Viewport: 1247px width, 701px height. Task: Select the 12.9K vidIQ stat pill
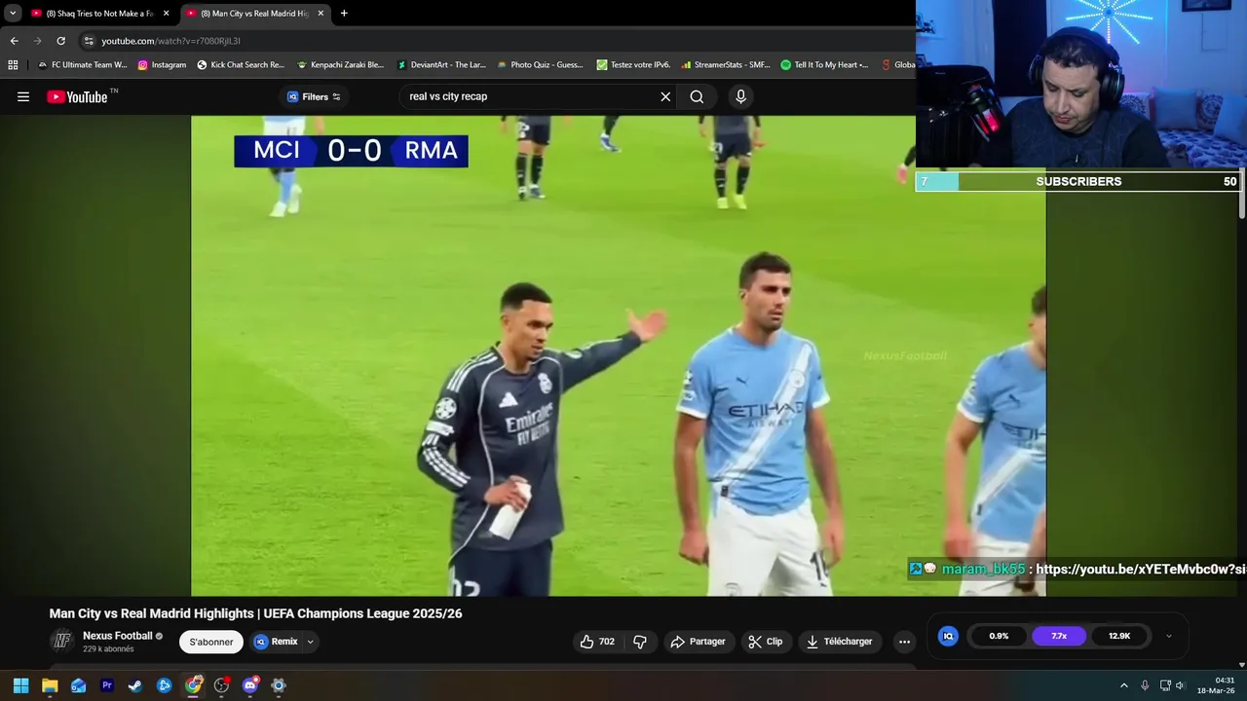[1119, 636]
